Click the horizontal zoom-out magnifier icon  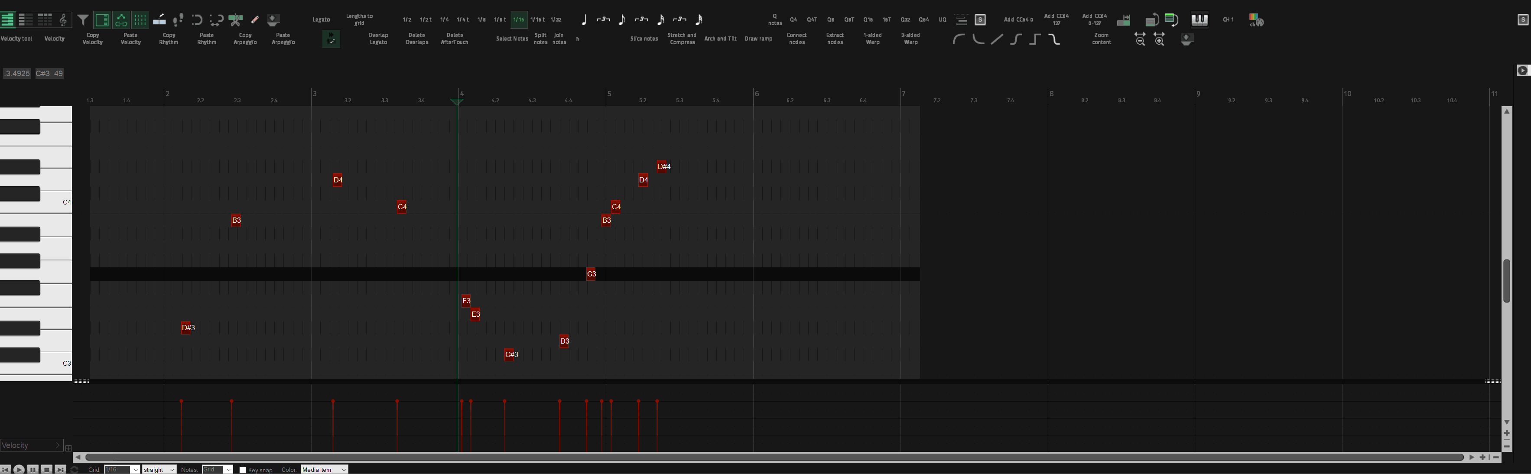click(x=1140, y=39)
